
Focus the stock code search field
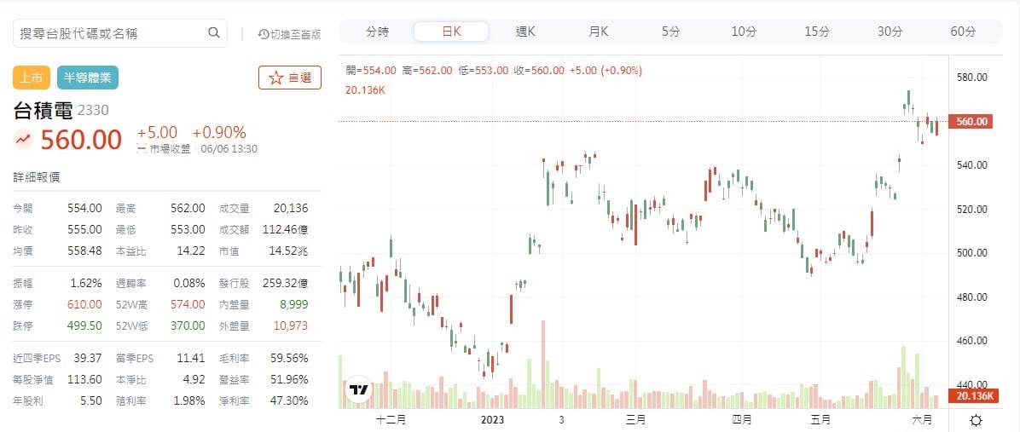click(111, 33)
